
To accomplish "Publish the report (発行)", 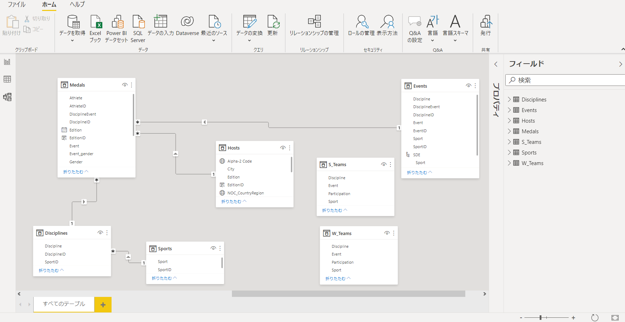I will 486,25.
